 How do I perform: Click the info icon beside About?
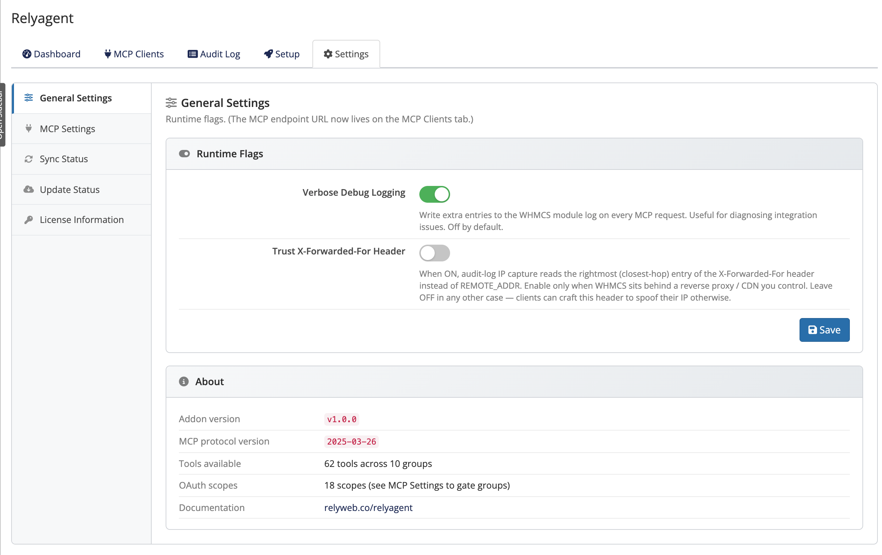184,381
